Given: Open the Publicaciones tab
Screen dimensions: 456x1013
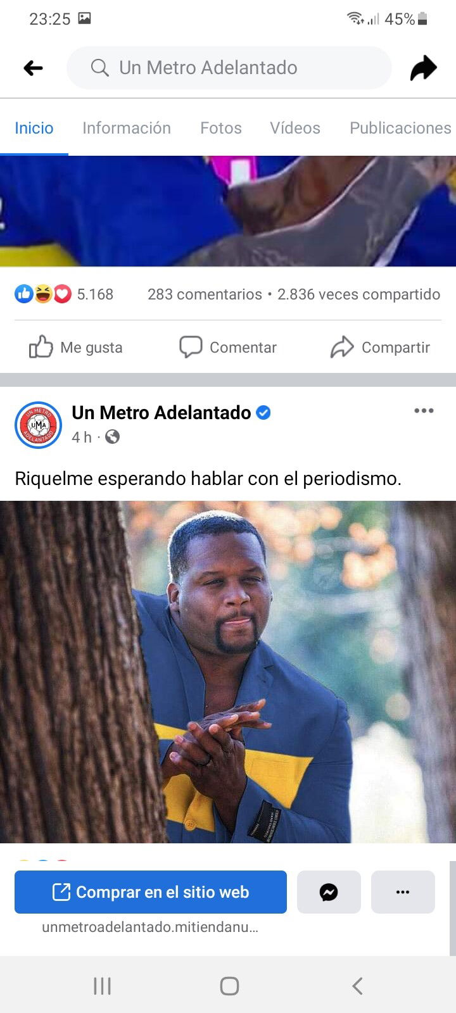Looking at the screenshot, I should click(x=400, y=128).
